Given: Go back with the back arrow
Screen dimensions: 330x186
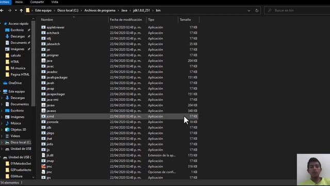Looking at the screenshot, I should point(2,10).
